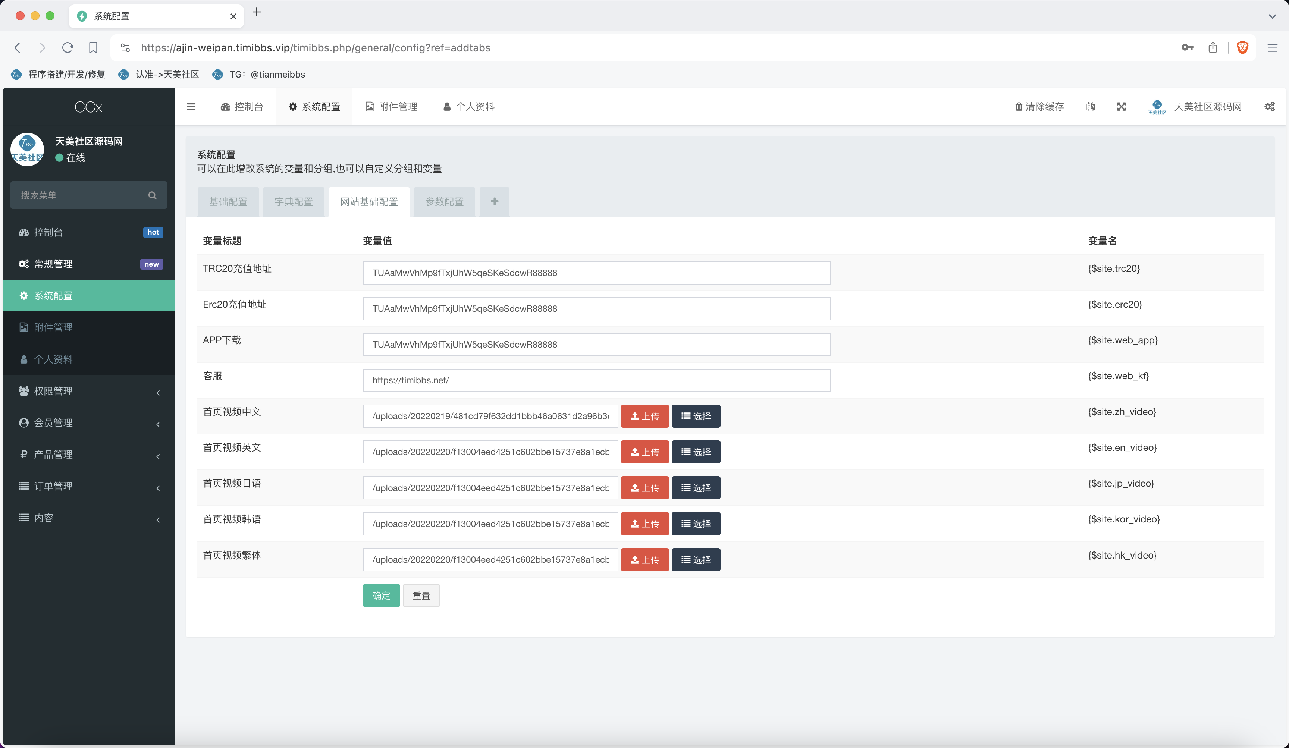Click the 选择 button for 首页视频韩语
The width and height of the screenshot is (1289, 748).
coord(696,524)
